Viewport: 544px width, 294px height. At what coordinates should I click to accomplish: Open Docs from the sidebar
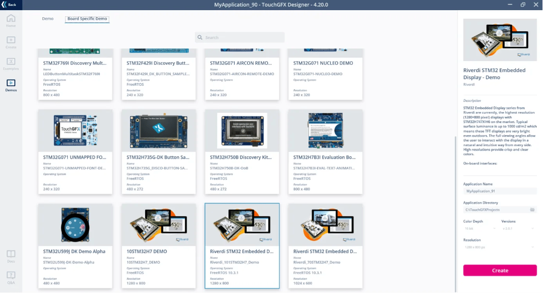(x=11, y=256)
